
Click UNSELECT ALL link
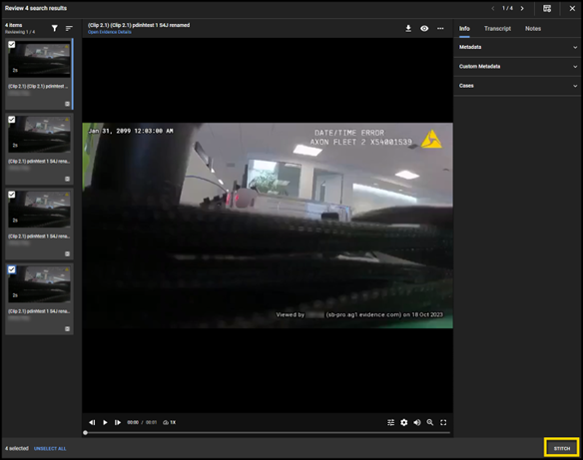pos(50,448)
